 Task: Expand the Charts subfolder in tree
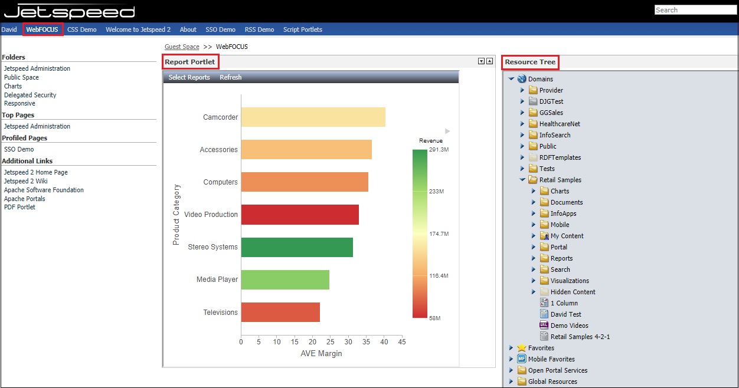click(x=534, y=191)
